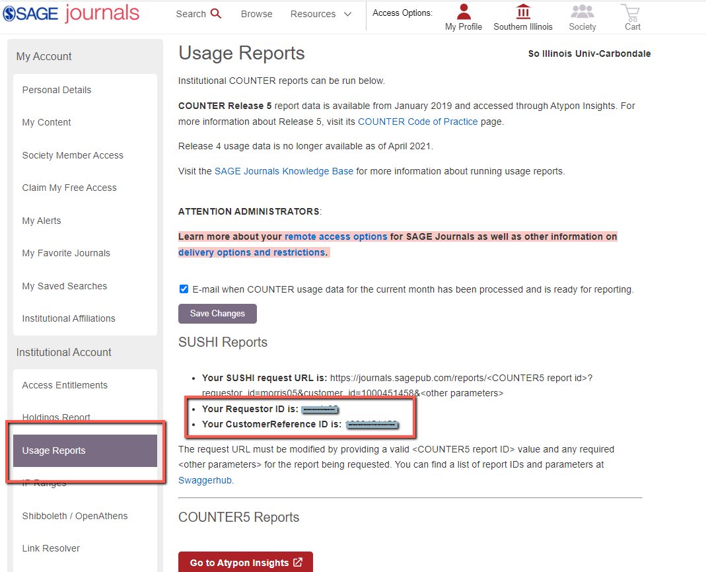Viewport: 706px width, 572px height.
Task: Click the Usage Reports page heading
Action: point(241,53)
